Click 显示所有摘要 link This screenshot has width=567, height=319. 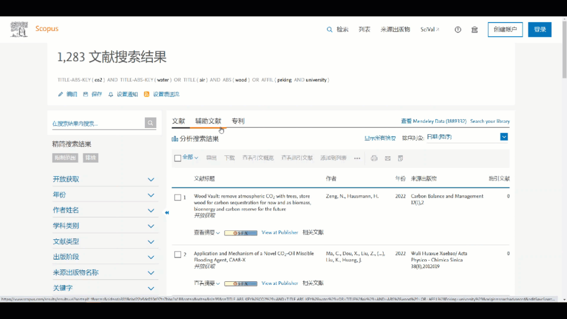tap(380, 139)
